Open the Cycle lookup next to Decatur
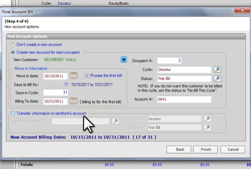This screenshot has height=169, width=251. click(217, 69)
